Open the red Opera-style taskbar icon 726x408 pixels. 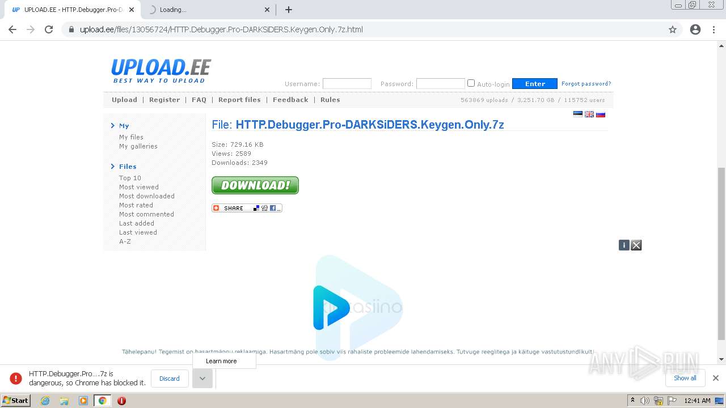121,401
